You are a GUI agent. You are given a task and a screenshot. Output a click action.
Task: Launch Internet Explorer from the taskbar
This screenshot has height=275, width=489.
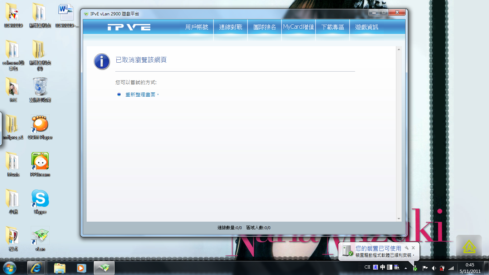click(x=37, y=268)
